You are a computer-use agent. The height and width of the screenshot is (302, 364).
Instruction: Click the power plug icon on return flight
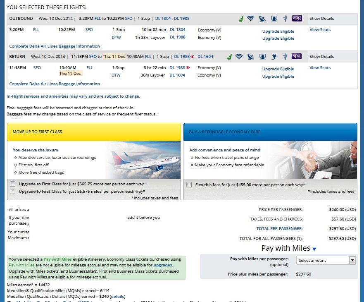(274, 57)
